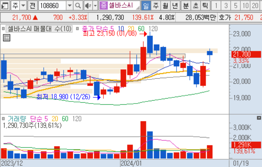262x167 pixels.
Task: Click the volume ratio 139.61% in header
Action: coord(143,18)
